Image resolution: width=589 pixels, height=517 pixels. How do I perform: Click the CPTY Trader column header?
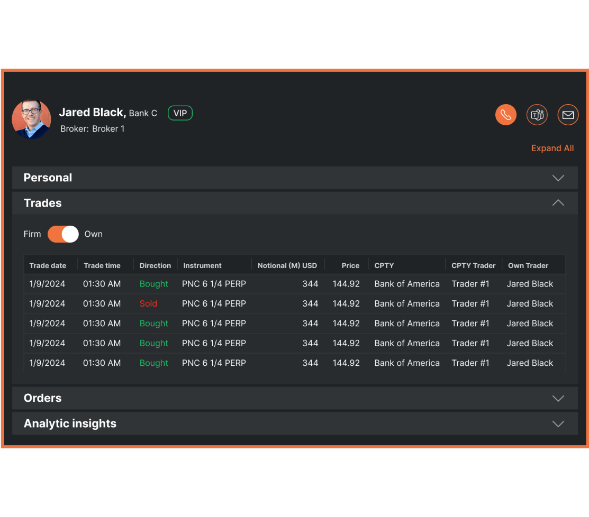[x=473, y=265]
